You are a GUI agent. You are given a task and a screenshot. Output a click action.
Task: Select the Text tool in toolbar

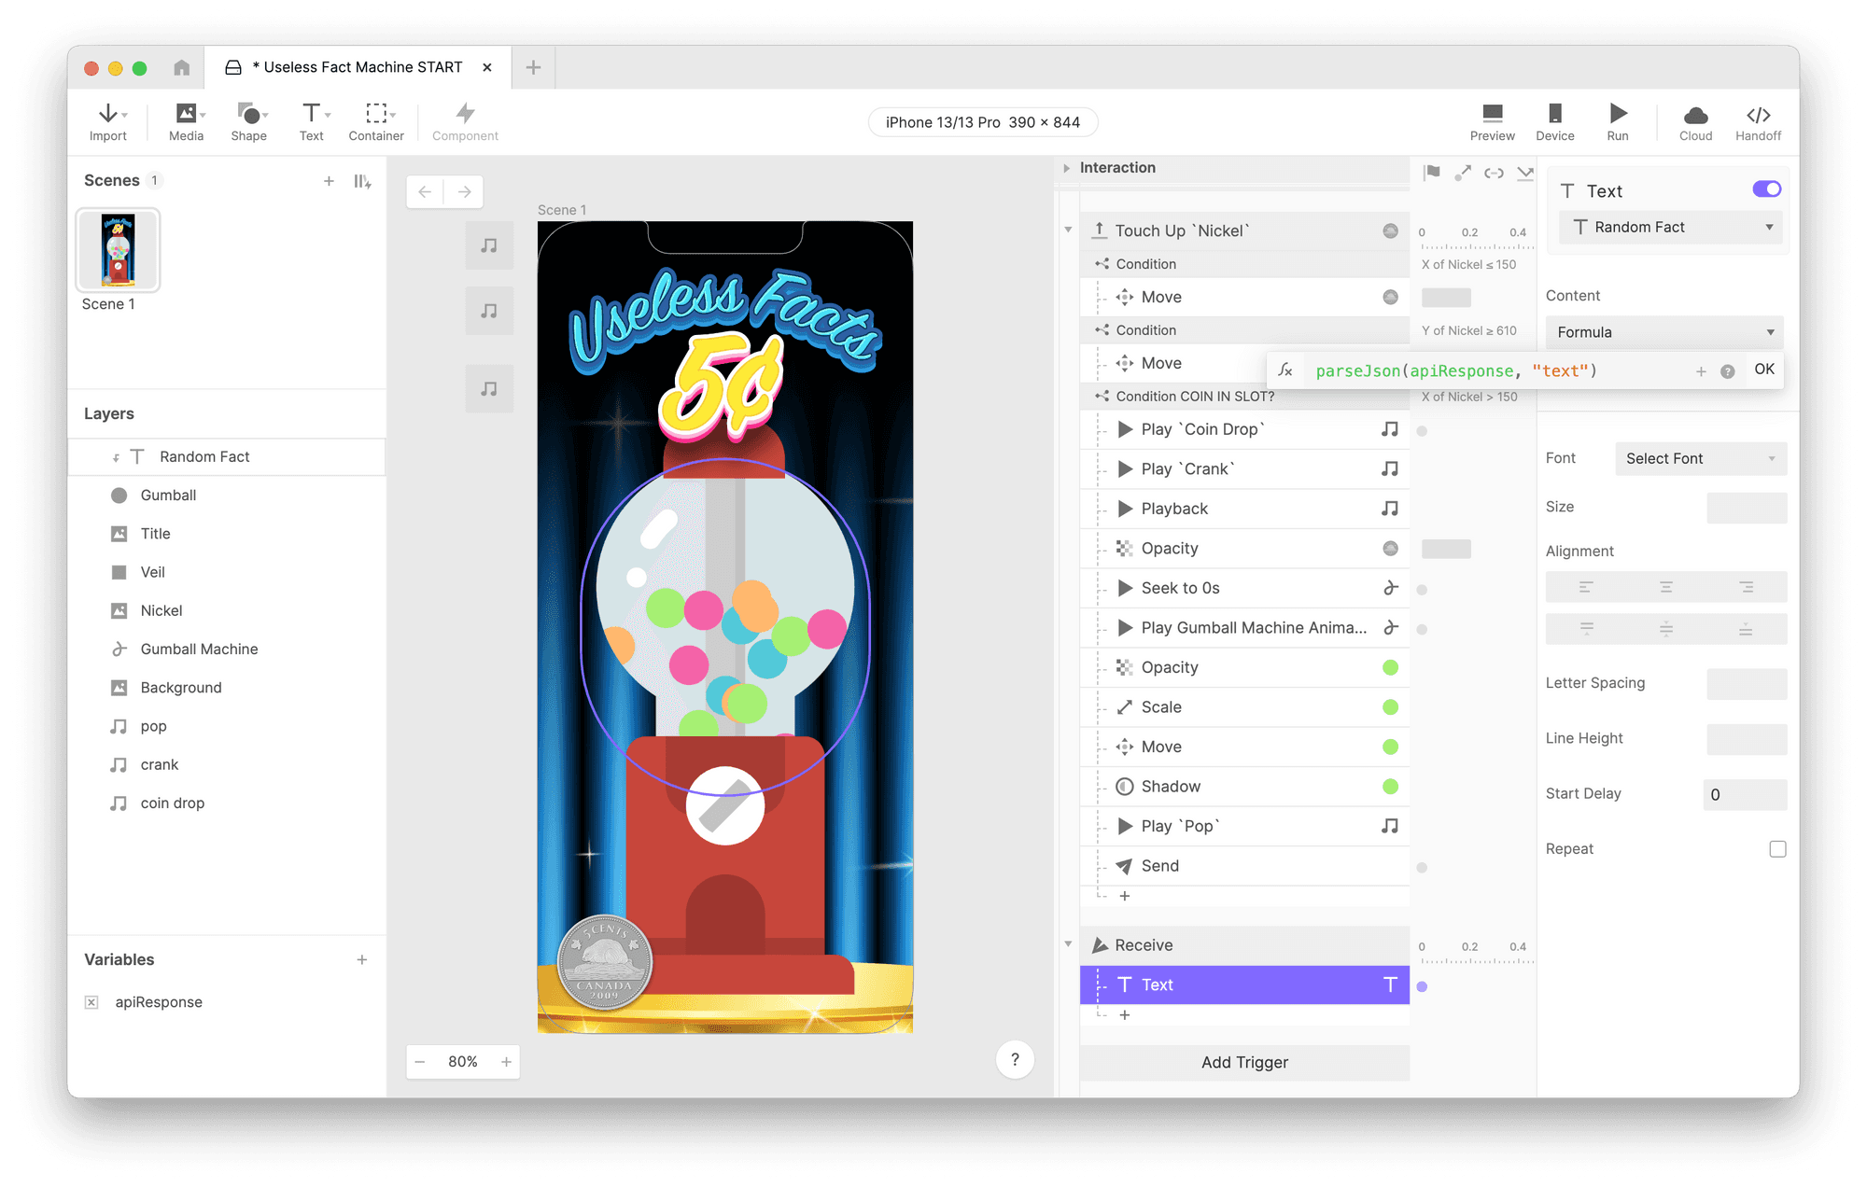312,122
